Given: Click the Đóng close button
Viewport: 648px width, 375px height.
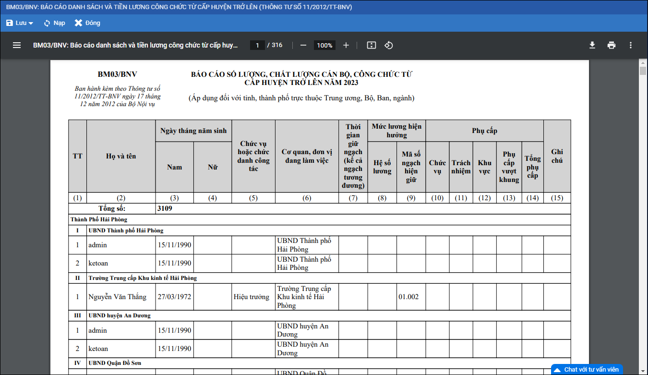Looking at the screenshot, I should [x=87, y=23].
